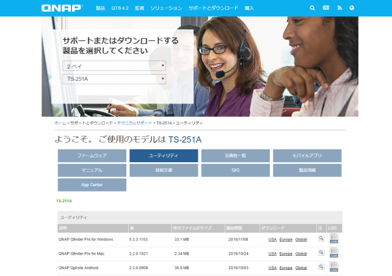Open 製品 menu in the header

100,8
